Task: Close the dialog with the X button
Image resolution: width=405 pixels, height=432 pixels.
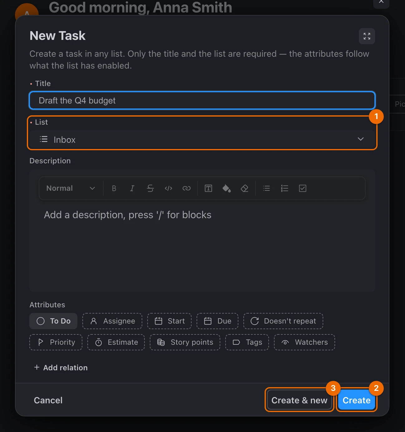Action: pos(381,2)
